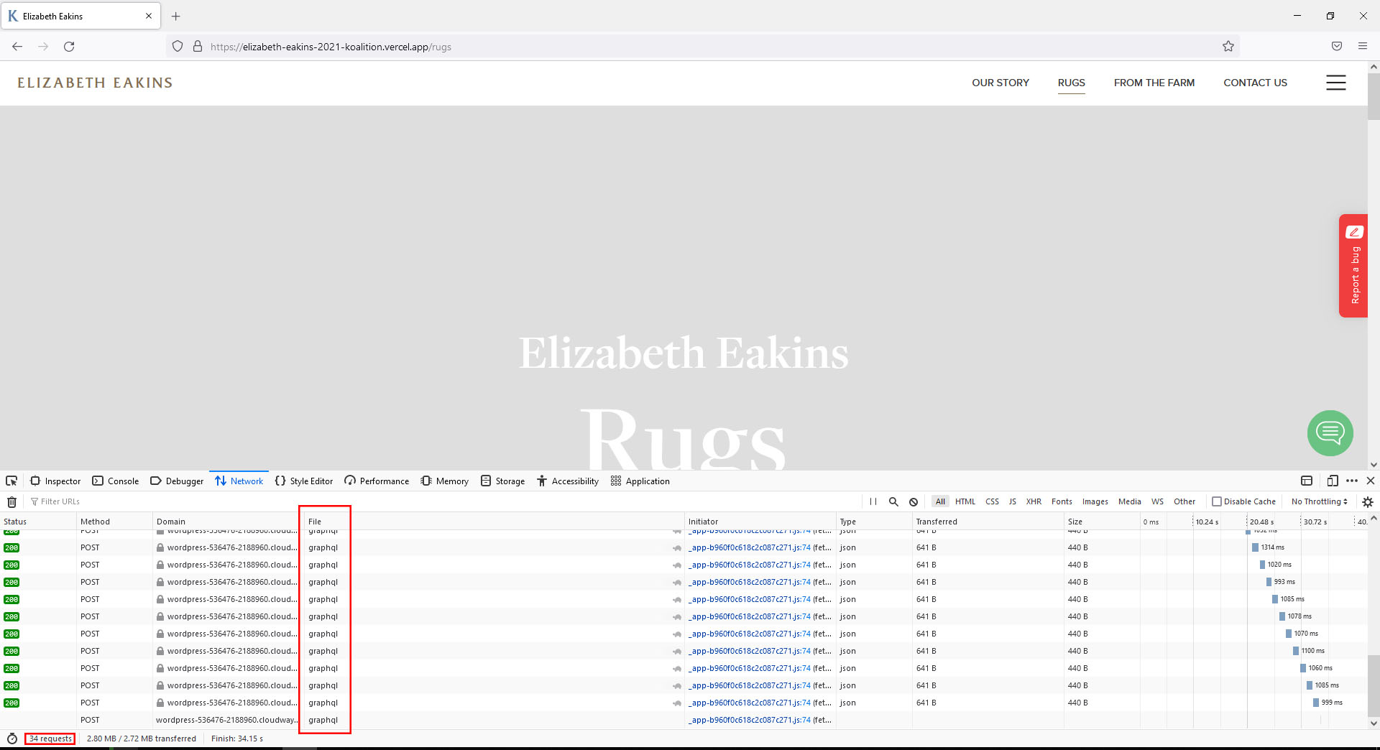Open the request blocking panel
This screenshot has height=750, width=1380.
tap(914, 501)
